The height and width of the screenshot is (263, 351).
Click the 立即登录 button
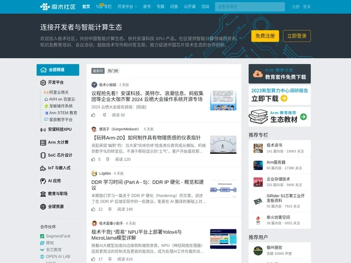297,36
